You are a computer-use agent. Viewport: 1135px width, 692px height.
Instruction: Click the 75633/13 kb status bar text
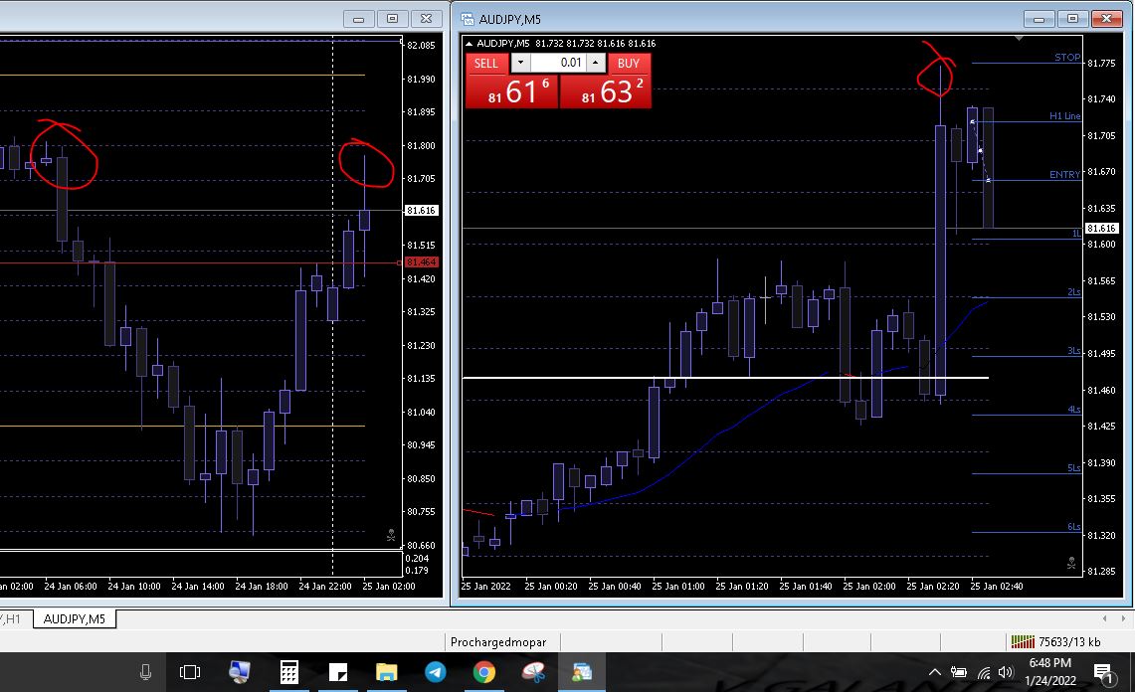pyautogui.click(x=1069, y=642)
